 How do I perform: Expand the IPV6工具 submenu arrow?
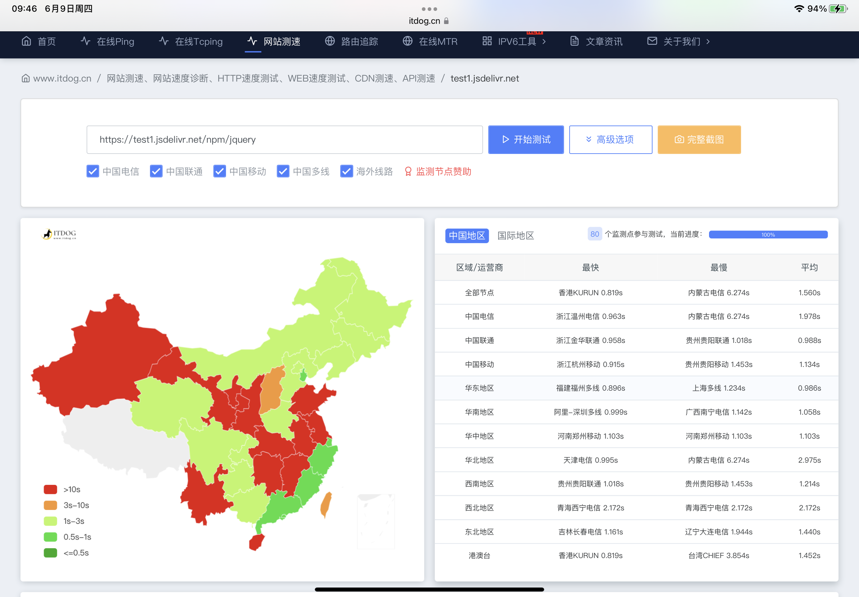(544, 41)
